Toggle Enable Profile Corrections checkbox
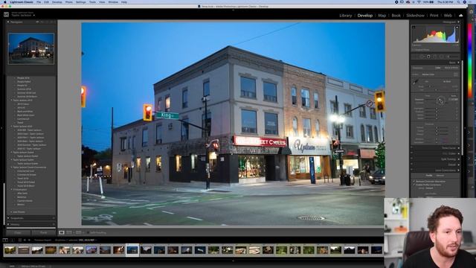This screenshot has height=268, width=476. point(414,185)
